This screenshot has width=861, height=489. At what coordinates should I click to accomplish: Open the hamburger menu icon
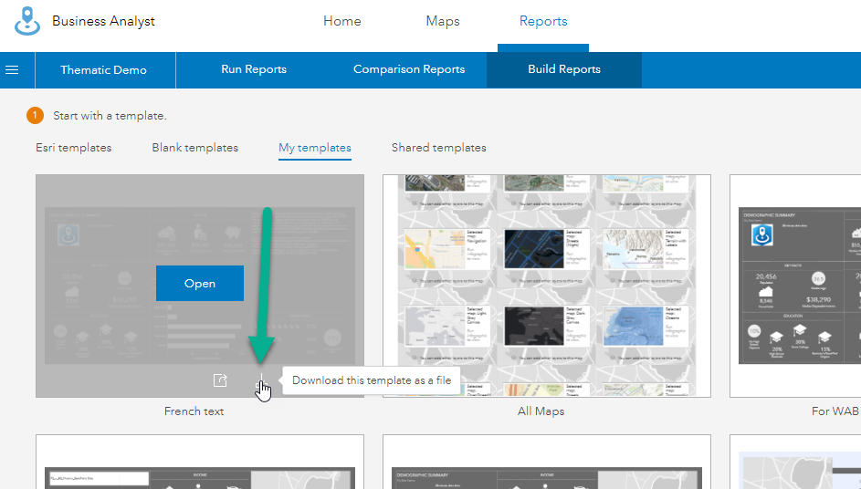[12, 69]
